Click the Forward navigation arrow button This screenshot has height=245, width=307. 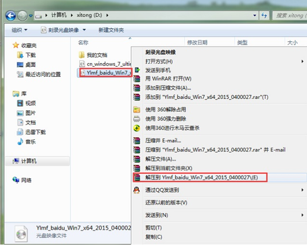pos(23,15)
